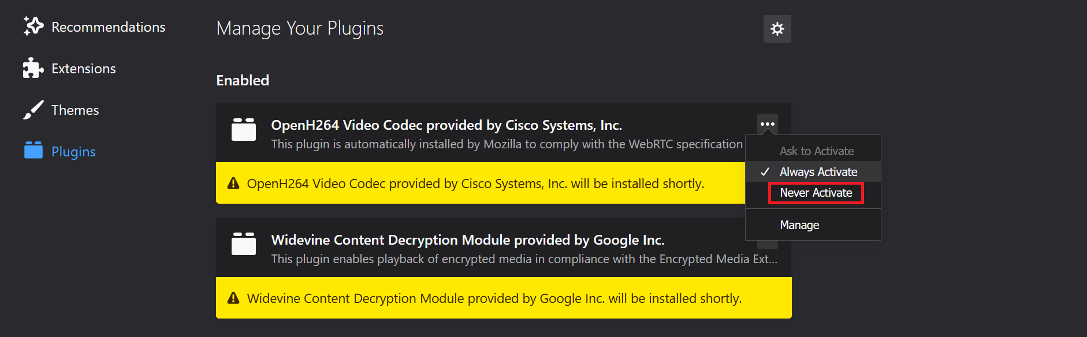
Task: Select Never Activate for OpenH264
Action: click(x=816, y=193)
